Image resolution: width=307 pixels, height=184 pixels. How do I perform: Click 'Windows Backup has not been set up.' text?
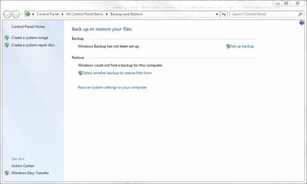(109, 47)
